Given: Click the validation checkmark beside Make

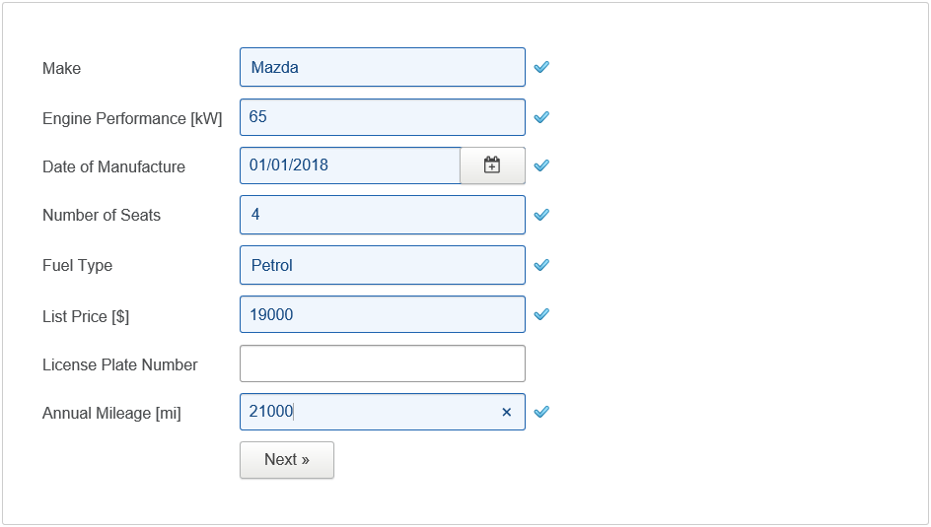Looking at the screenshot, I should [541, 68].
